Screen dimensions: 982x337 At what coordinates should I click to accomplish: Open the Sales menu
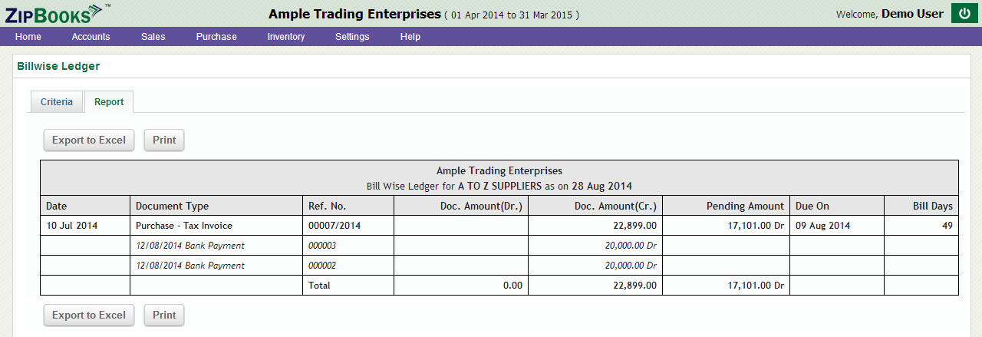[x=153, y=37]
